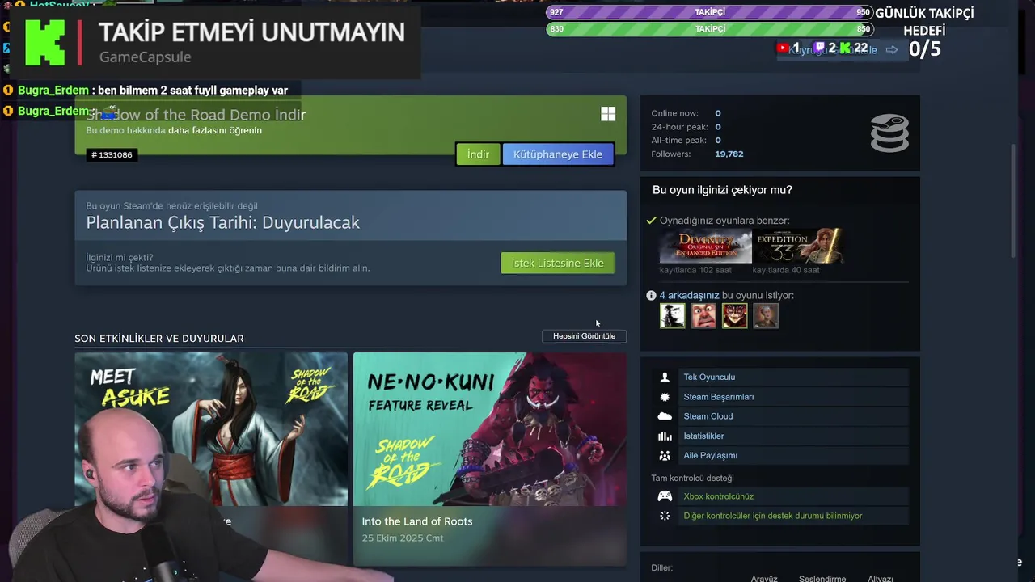Click the page vertical scrollbar thumb
The image size is (1035, 582).
pyautogui.click(x=1014, y=200)
